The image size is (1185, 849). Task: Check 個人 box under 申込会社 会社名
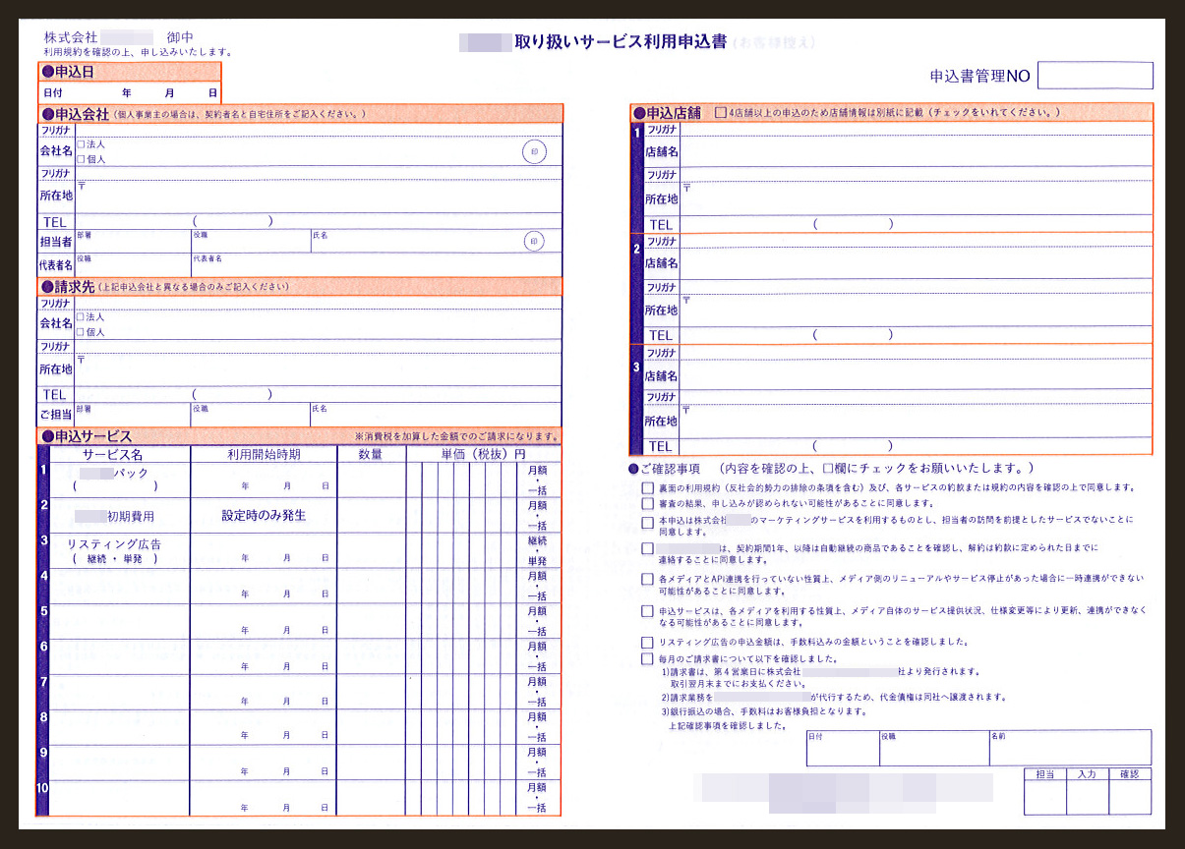click(81, 159)
